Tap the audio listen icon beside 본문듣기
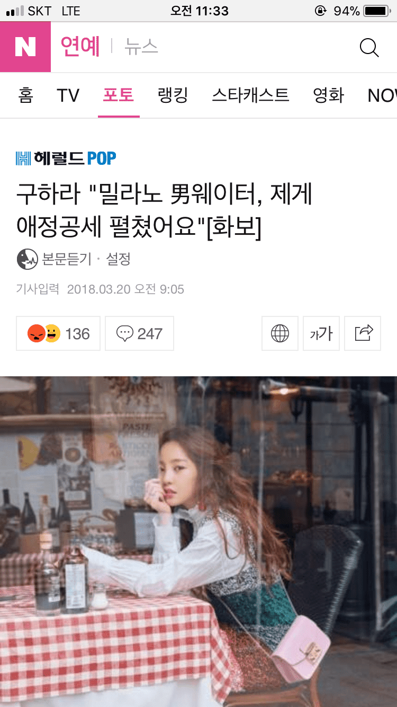Screen dimensions: 397x707 click(x=27, y=259)
